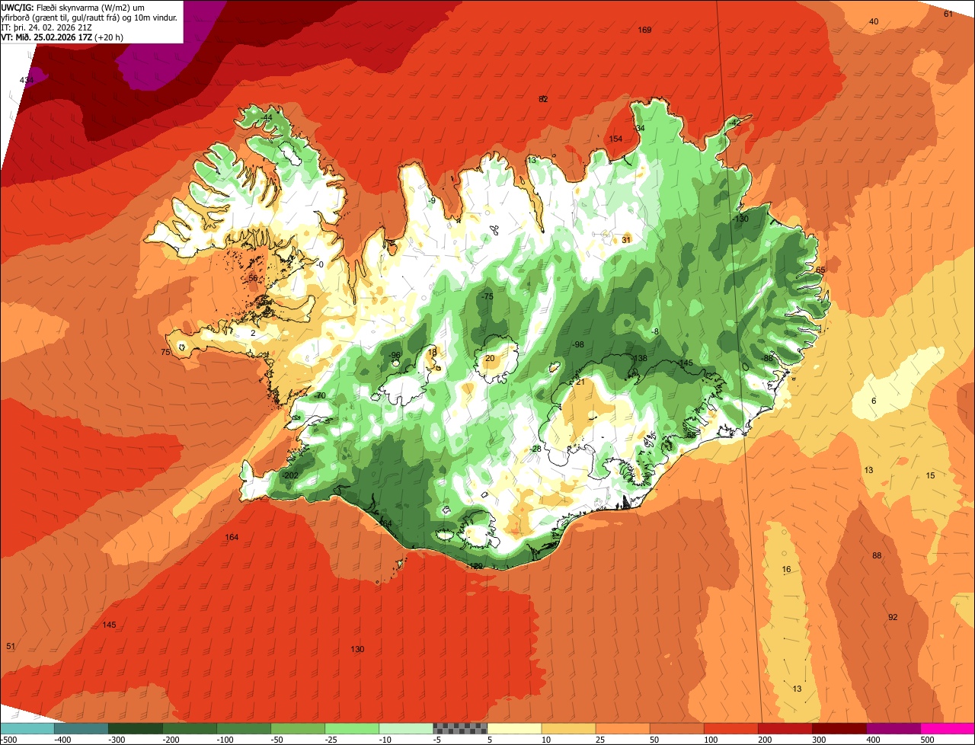This screenshot has height=745, width=975.
Task: Click the map value -138
Action: 638,358
